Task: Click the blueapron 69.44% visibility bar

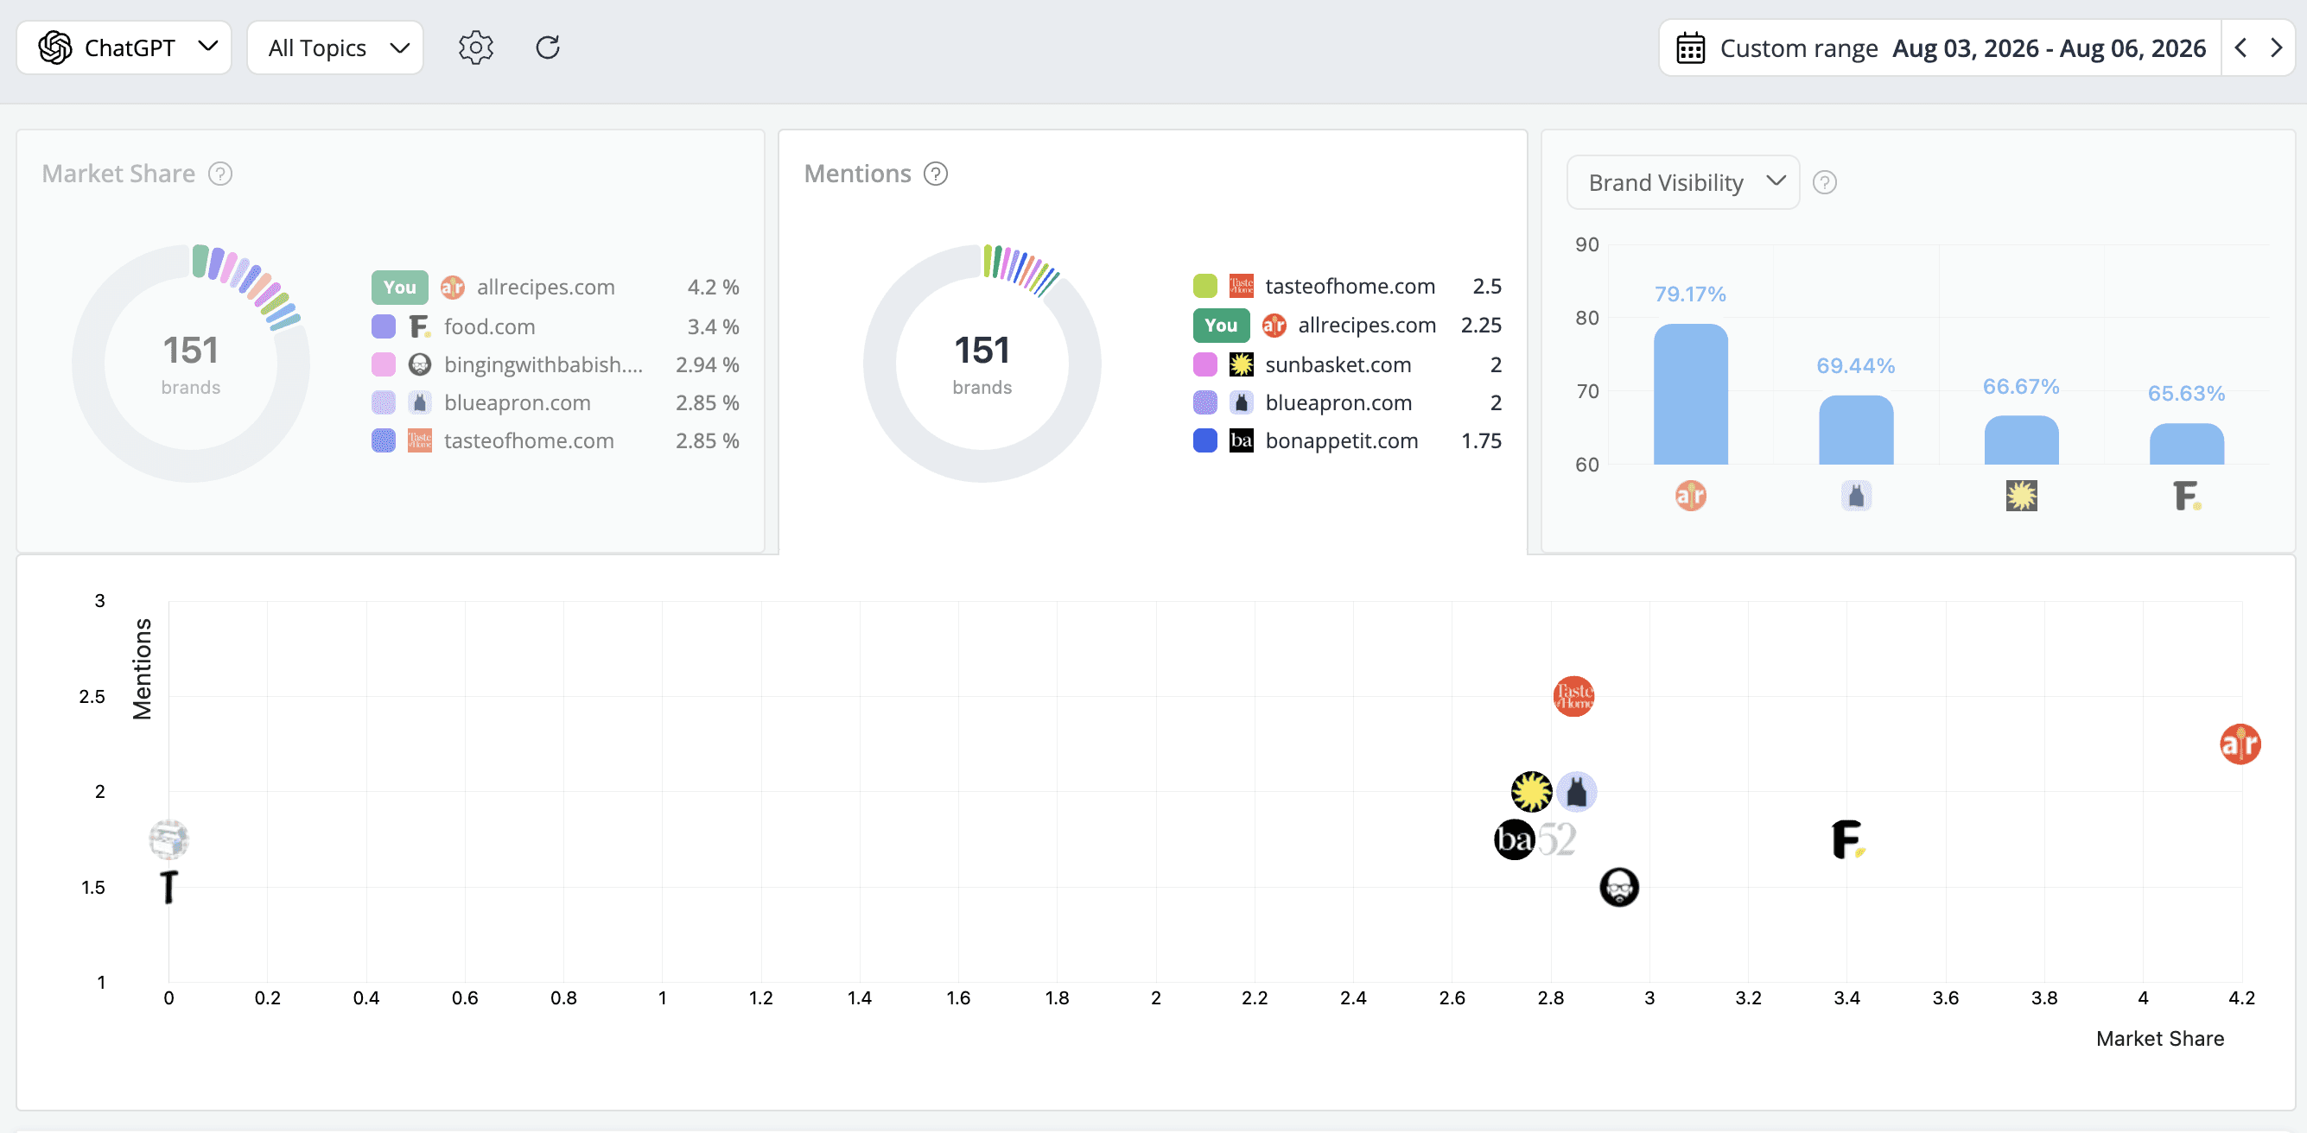Action: pos(1856,429)
